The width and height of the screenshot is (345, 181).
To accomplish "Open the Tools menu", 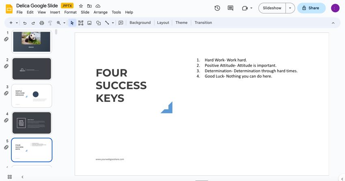I will click(x=116, y=12).
